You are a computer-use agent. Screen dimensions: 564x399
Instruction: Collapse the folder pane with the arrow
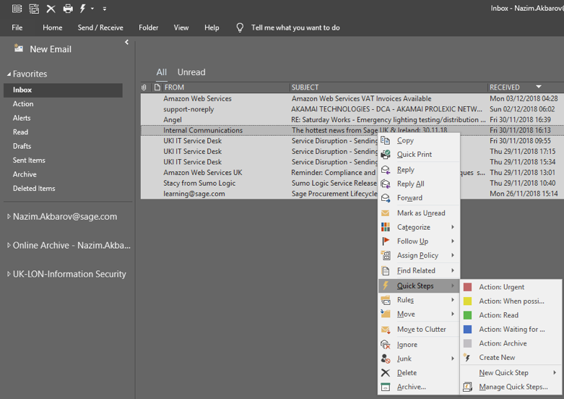[126, 42]
